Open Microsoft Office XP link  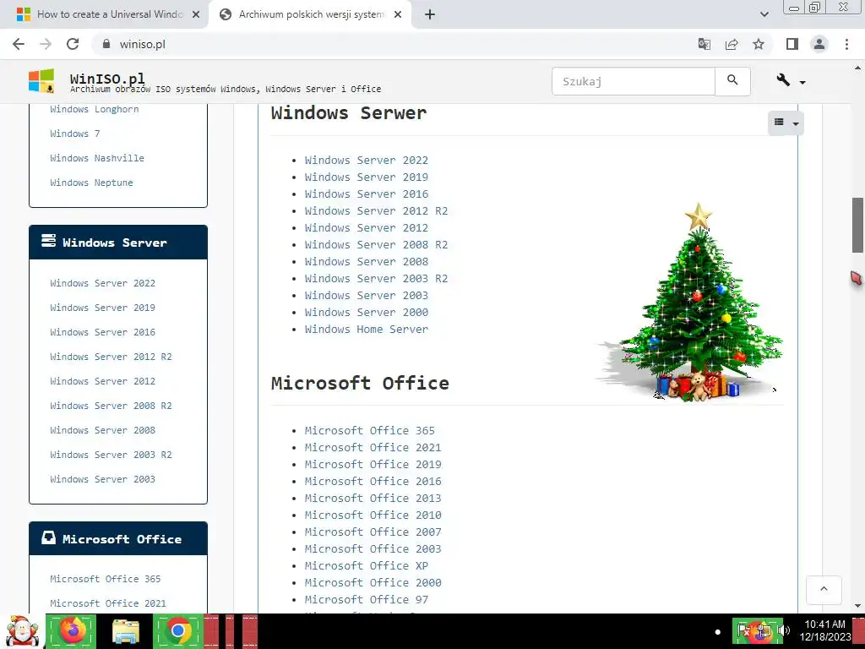click(367, 565)
